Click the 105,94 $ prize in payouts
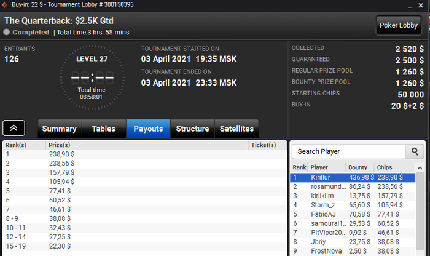 (x=61, y=182)
